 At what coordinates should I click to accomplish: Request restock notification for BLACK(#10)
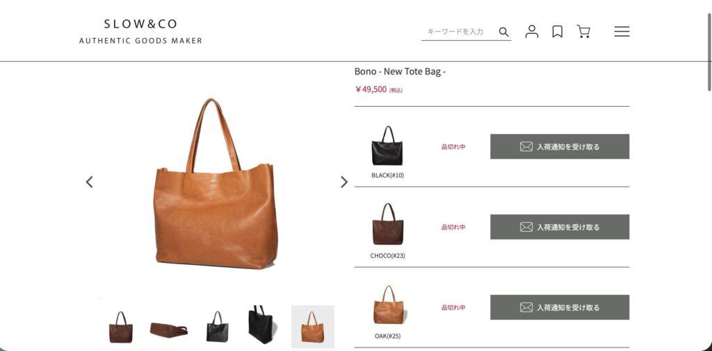[x=560, y=146]
